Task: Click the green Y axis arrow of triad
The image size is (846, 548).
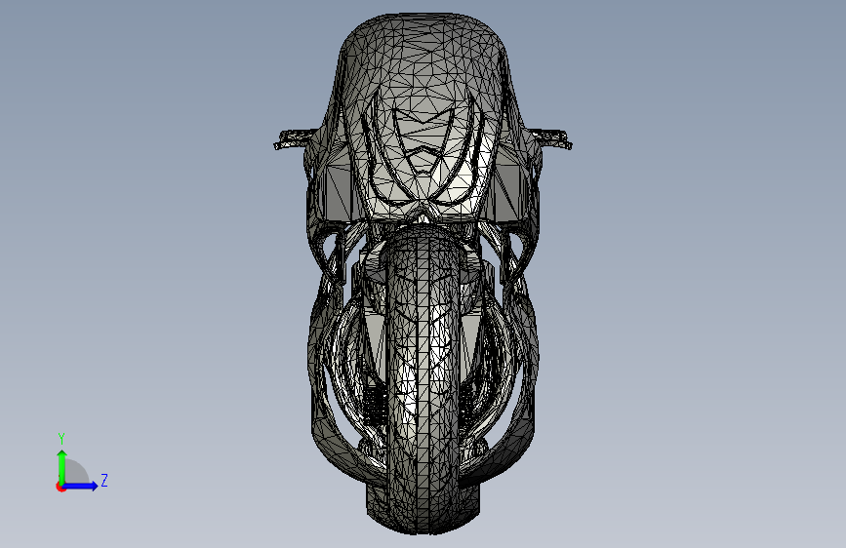Action: point(62,467)
